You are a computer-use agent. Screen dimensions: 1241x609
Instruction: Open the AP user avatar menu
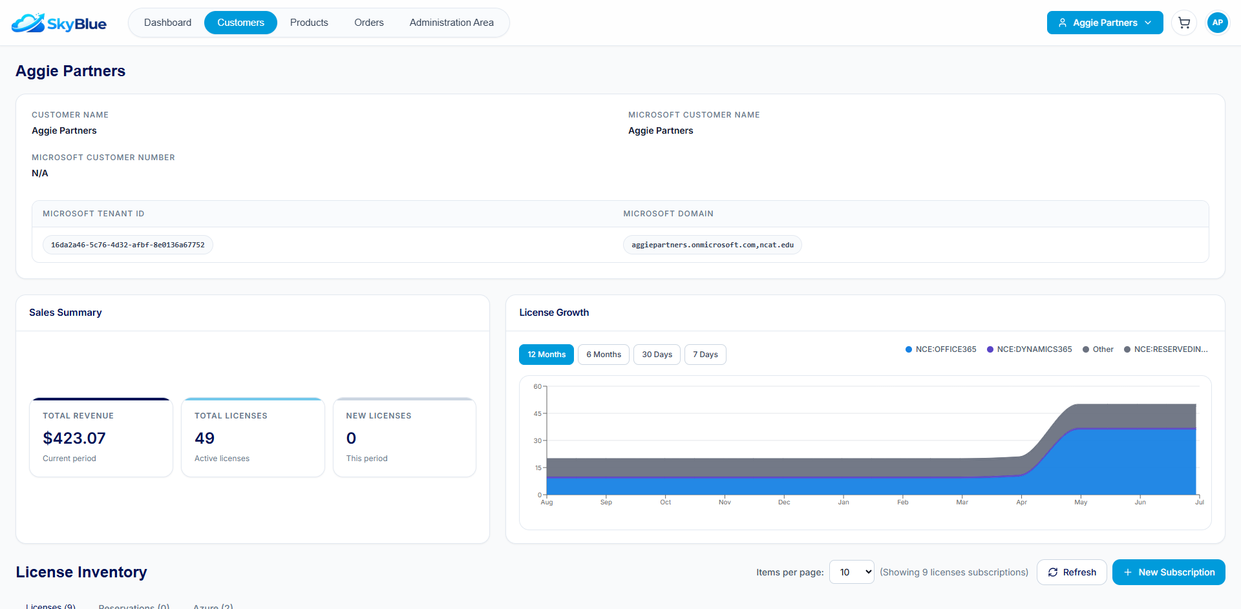point(1217,23)
